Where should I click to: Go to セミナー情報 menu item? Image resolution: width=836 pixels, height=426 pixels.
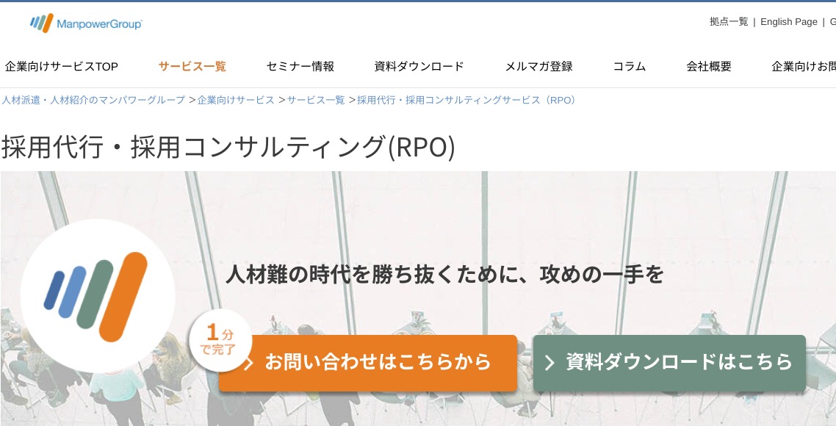pos(300,67)
